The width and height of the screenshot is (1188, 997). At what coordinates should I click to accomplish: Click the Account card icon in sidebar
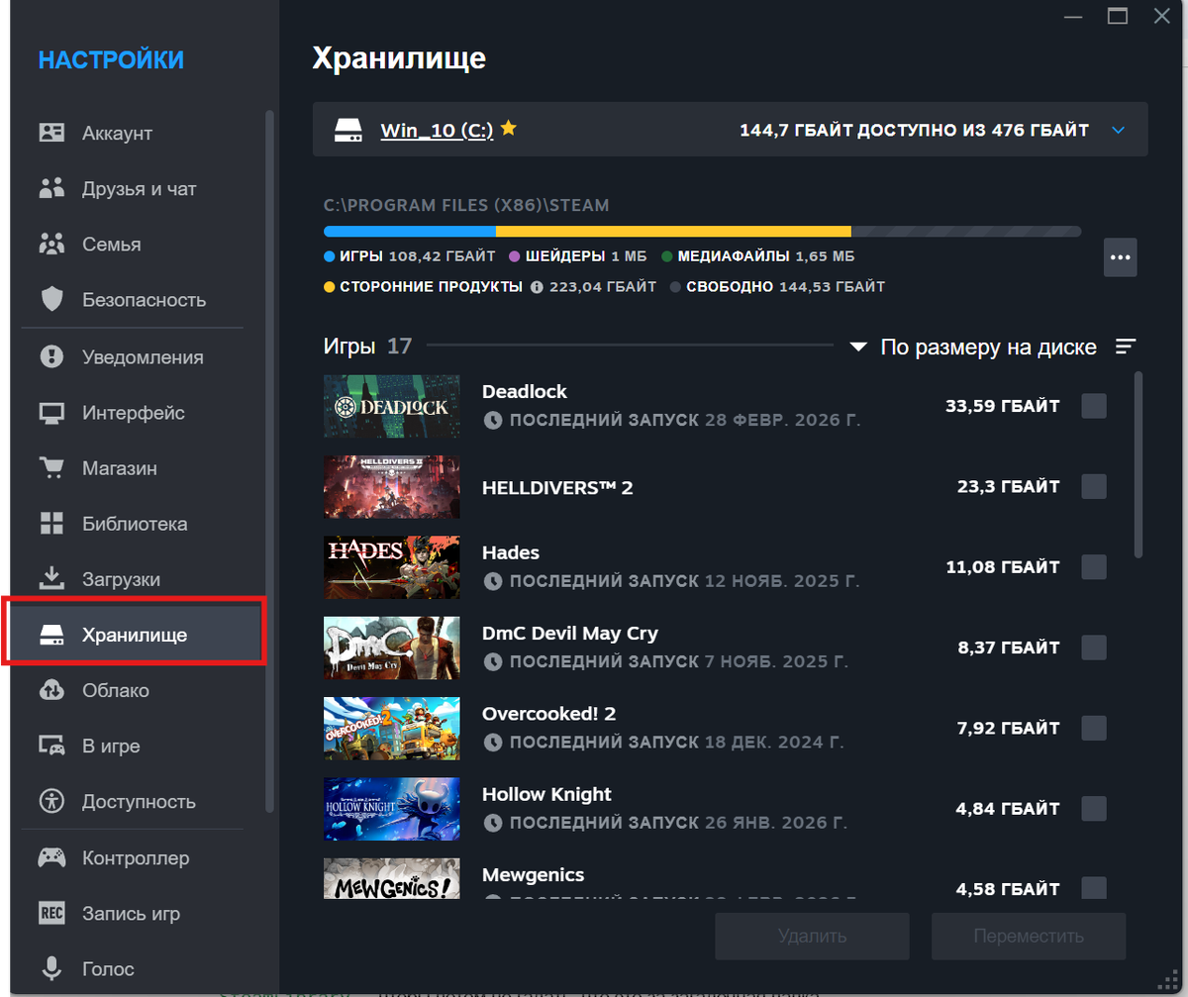[51, 133]
